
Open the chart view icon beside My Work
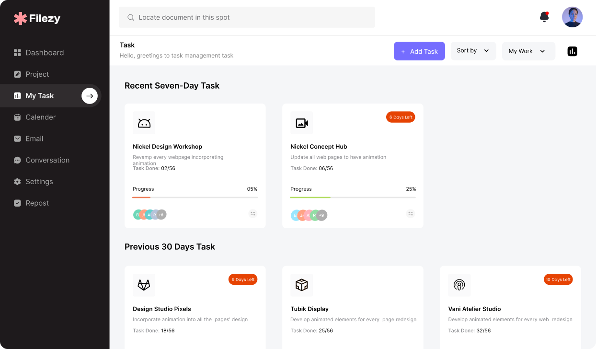tap(572, 51)
